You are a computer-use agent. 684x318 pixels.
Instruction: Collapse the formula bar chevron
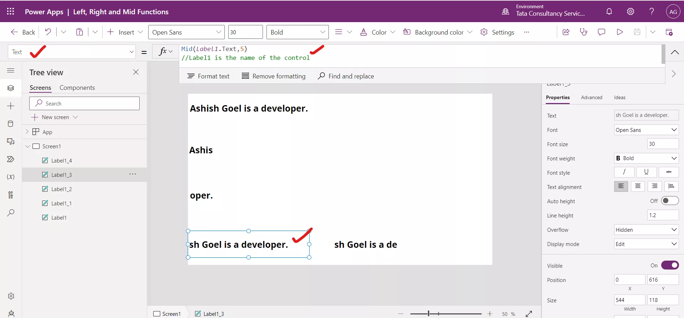[674, 52]
